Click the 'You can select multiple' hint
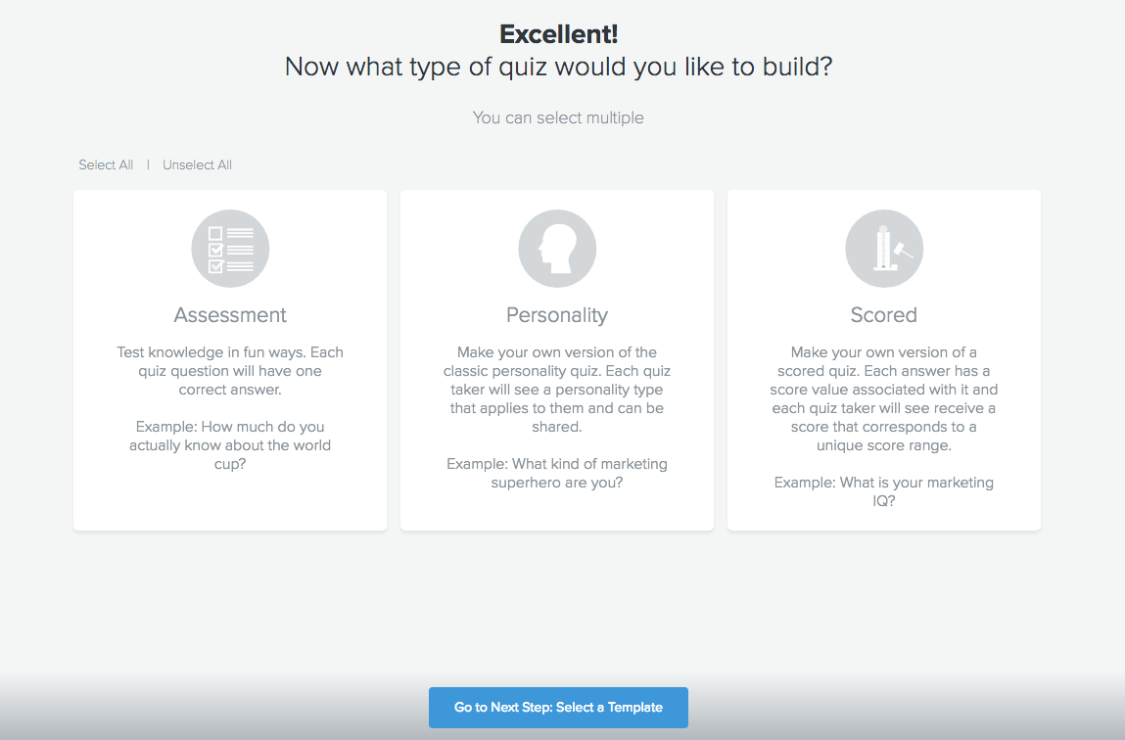This screenshot has height=740, width=1125. [x=558, y=118]
